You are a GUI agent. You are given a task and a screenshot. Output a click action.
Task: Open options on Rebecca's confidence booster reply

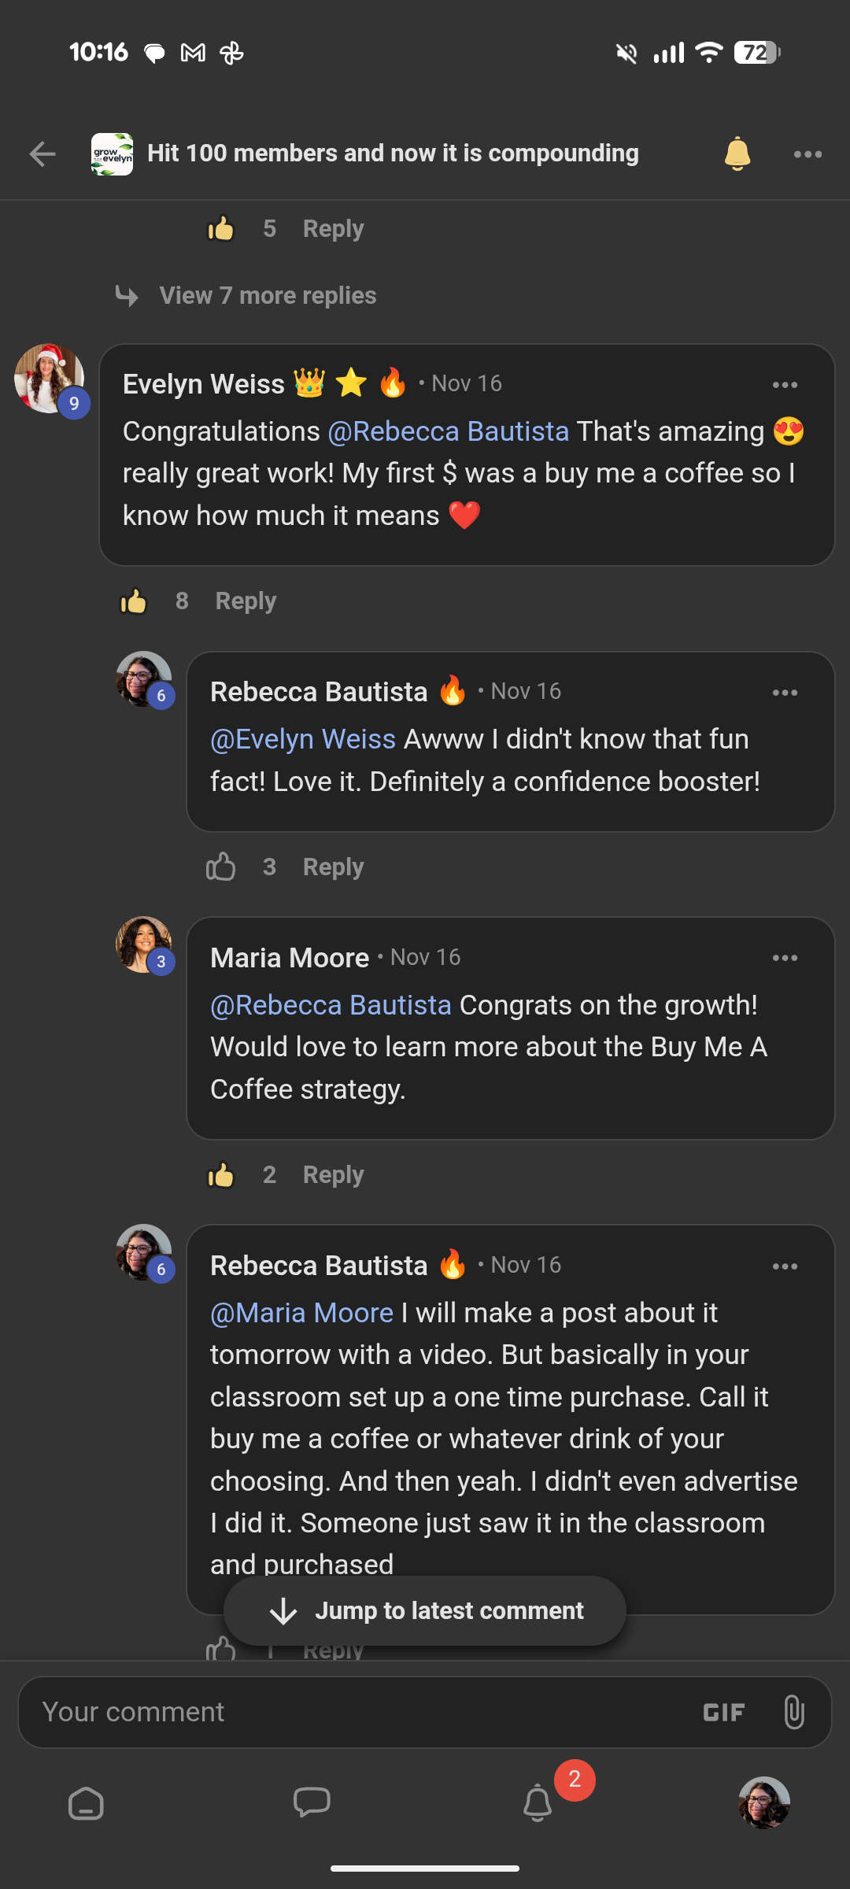click(785, 693)
